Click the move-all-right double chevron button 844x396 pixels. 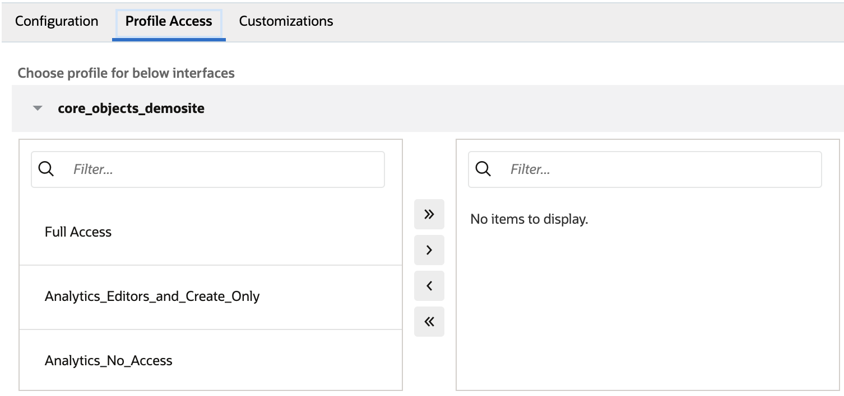429,214
